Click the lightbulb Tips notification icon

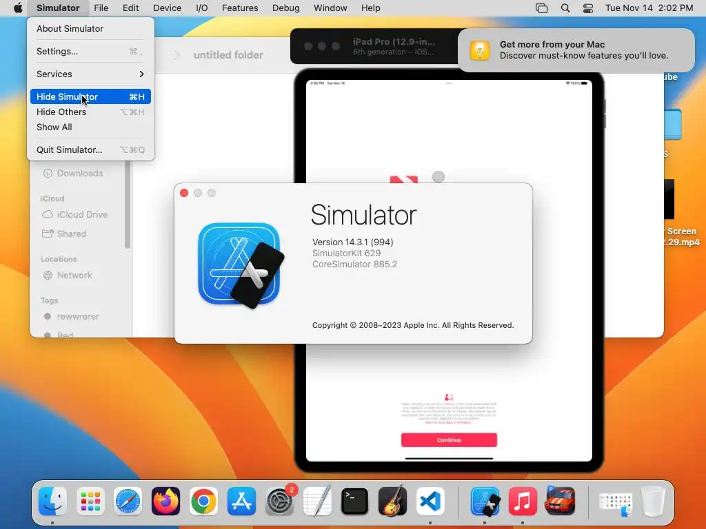(480, 50)
